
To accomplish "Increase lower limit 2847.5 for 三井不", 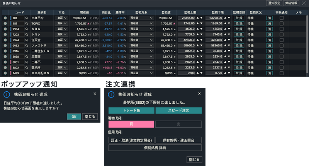I will 225,62.
